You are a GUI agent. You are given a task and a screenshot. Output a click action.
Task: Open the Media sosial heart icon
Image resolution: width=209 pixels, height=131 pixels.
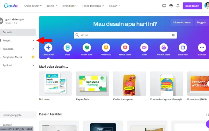pyautogui.click(x=125, y=47)
